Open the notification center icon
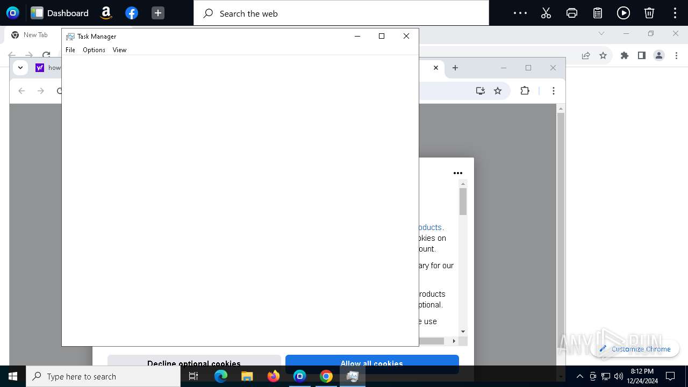Screen dimensions: 688x387 point(670,376)
